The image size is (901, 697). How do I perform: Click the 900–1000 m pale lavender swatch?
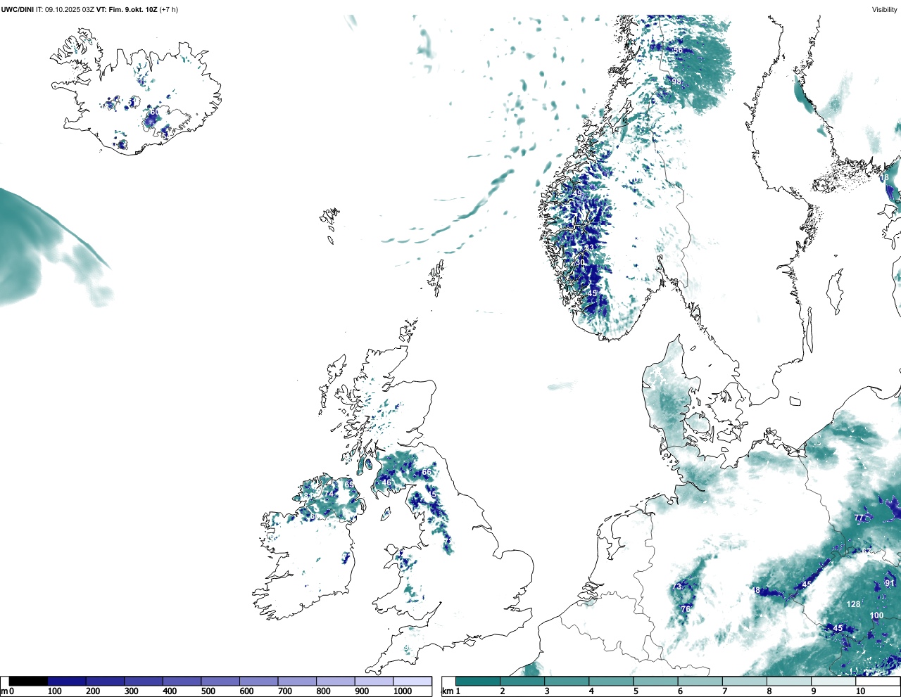tap(374, 681)
